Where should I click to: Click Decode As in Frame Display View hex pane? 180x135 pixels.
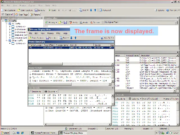(35, 91)
